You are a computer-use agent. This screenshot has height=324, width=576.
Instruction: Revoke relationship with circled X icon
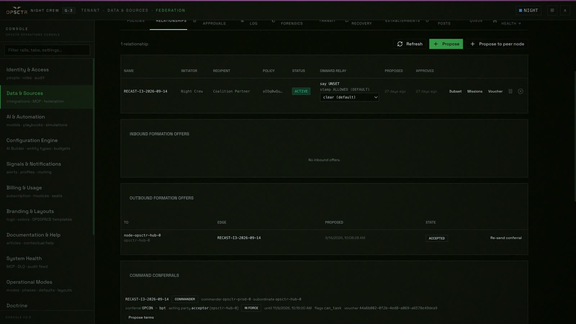pyautogui.click(x=520, y=91)
